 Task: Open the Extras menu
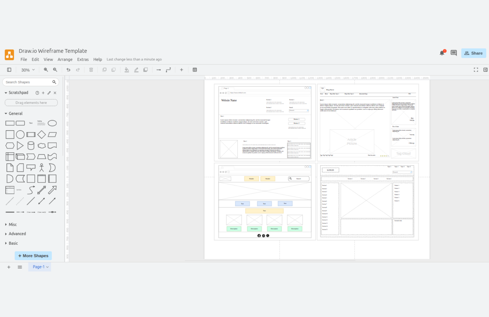point(83,60)
